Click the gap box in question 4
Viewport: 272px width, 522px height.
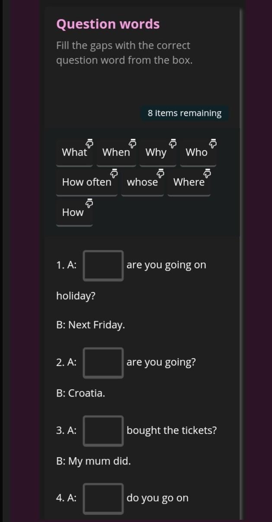pyautogui.click(x=103, y=498)
